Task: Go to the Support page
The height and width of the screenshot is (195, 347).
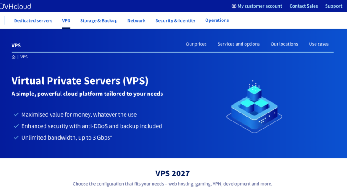Action: (334, 6)
